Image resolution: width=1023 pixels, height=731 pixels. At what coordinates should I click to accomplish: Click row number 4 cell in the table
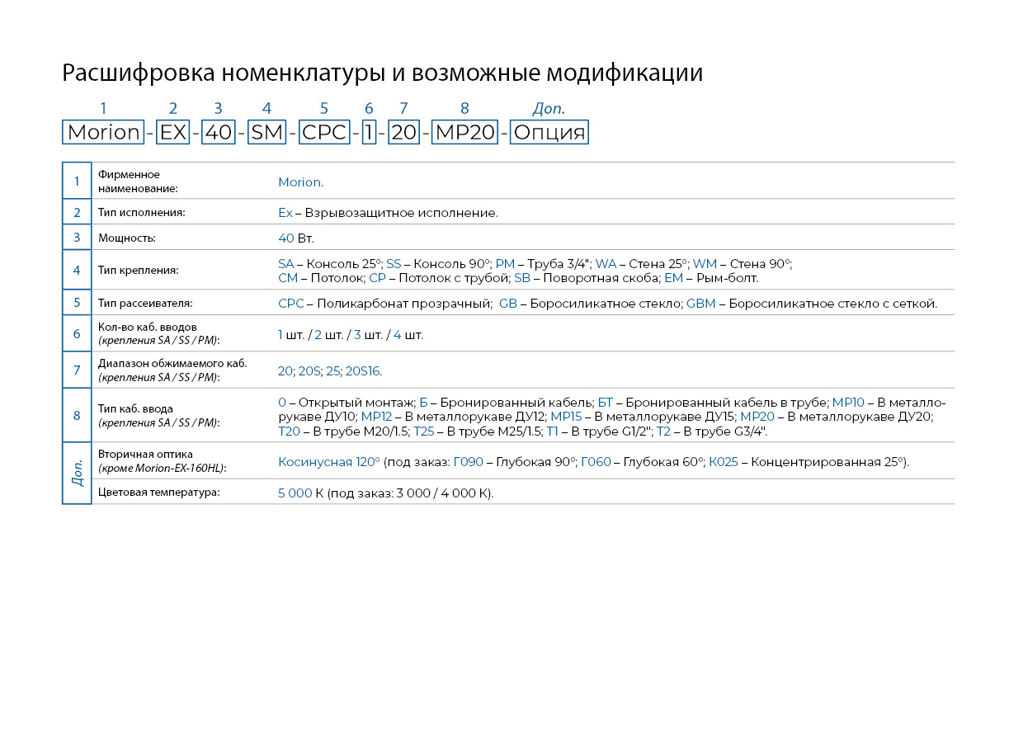coord(77,270)
